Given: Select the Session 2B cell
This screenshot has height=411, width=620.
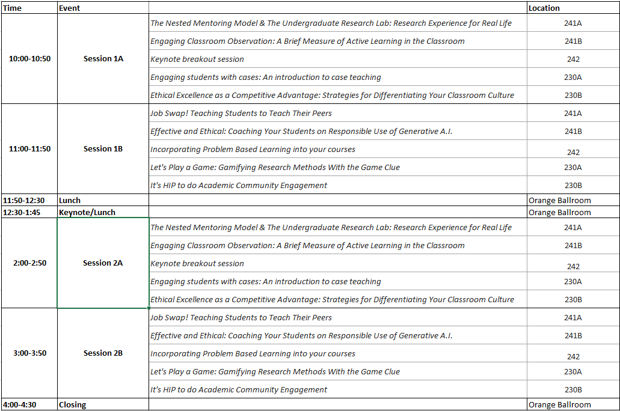Looking at the screenshot, I should (103, 353).
